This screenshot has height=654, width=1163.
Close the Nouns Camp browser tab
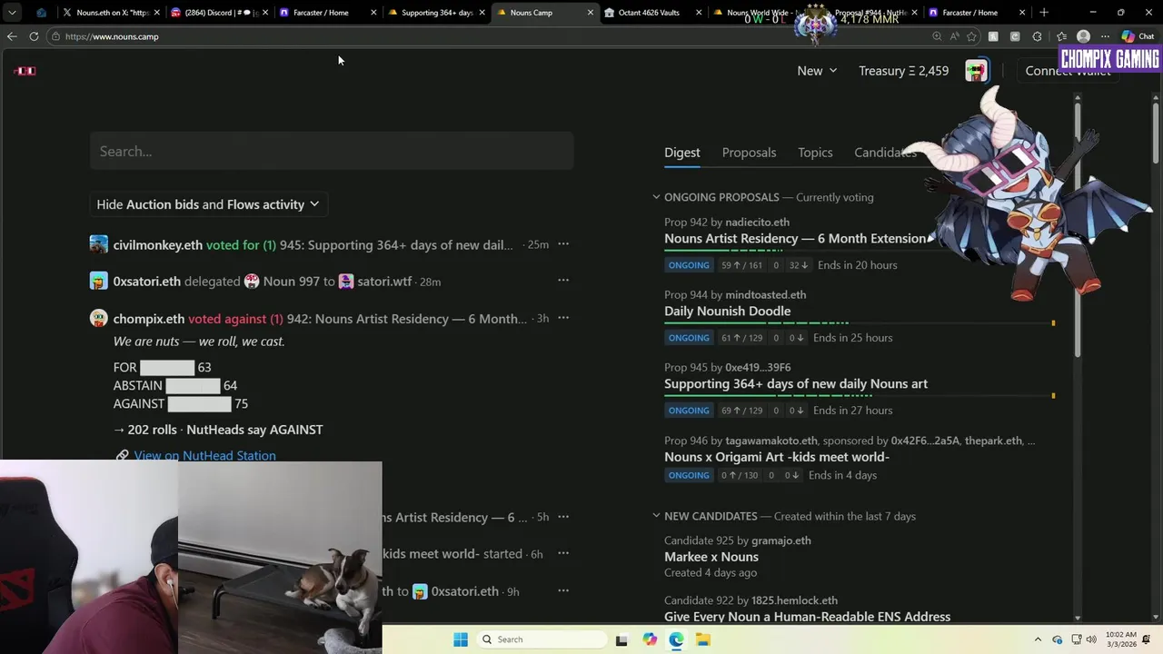pyautogui.click(x=591, y=13)
